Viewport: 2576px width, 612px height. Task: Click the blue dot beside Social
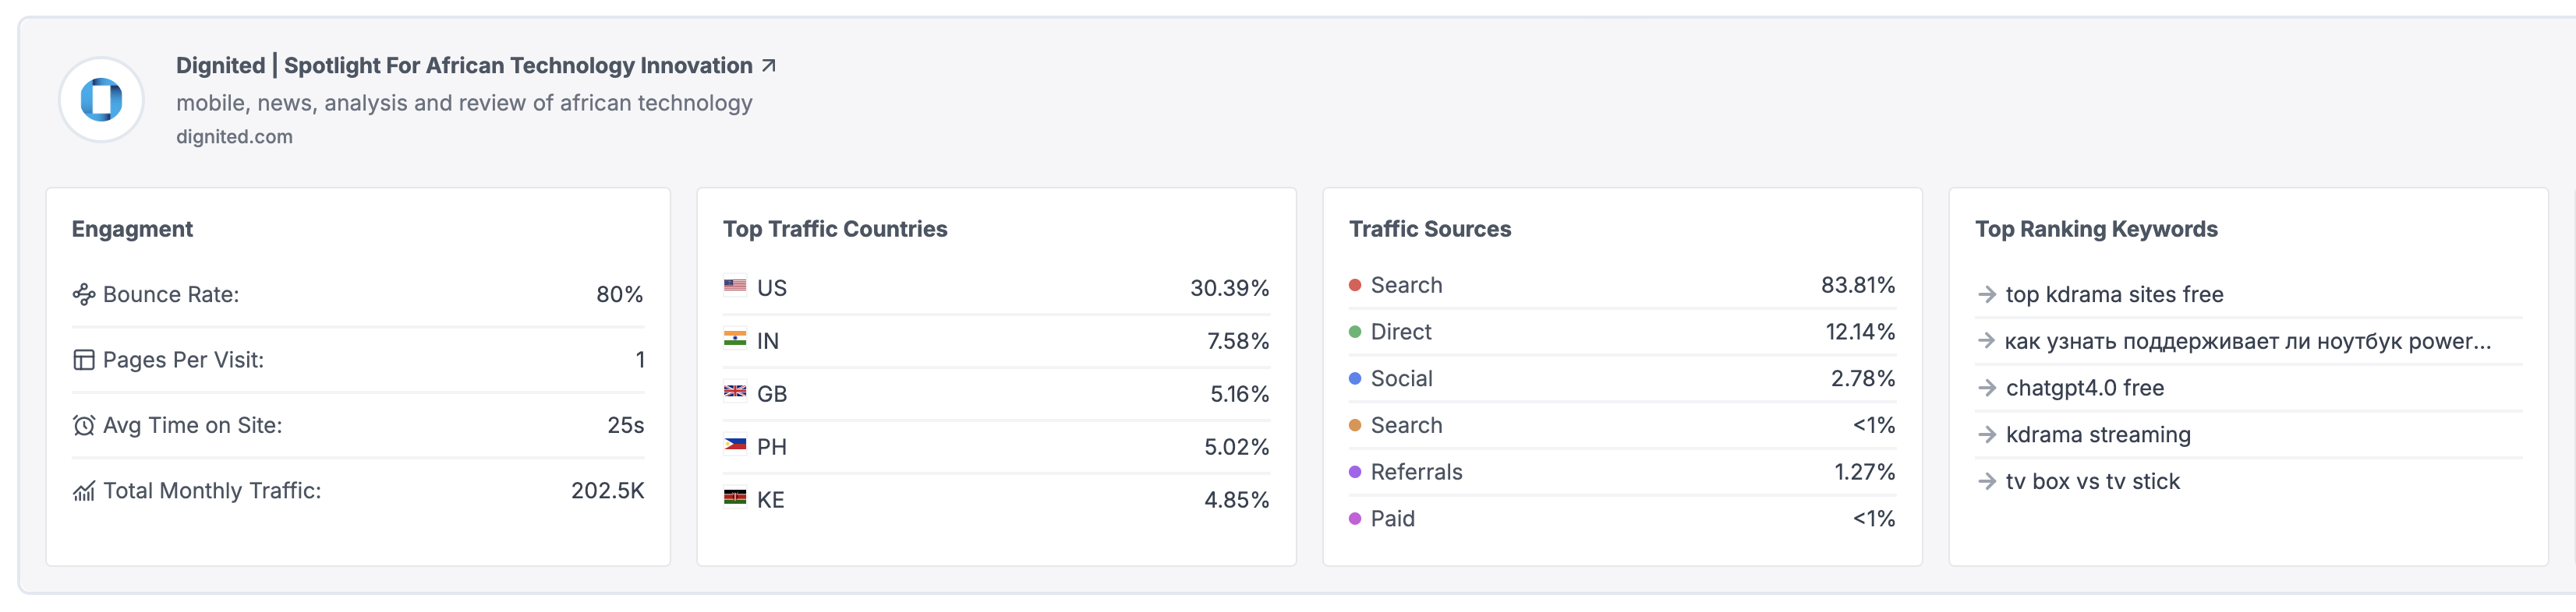coord(1355,379)
